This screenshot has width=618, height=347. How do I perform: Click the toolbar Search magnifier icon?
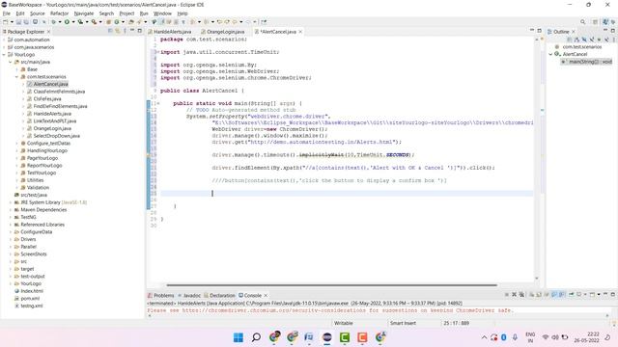582,22
